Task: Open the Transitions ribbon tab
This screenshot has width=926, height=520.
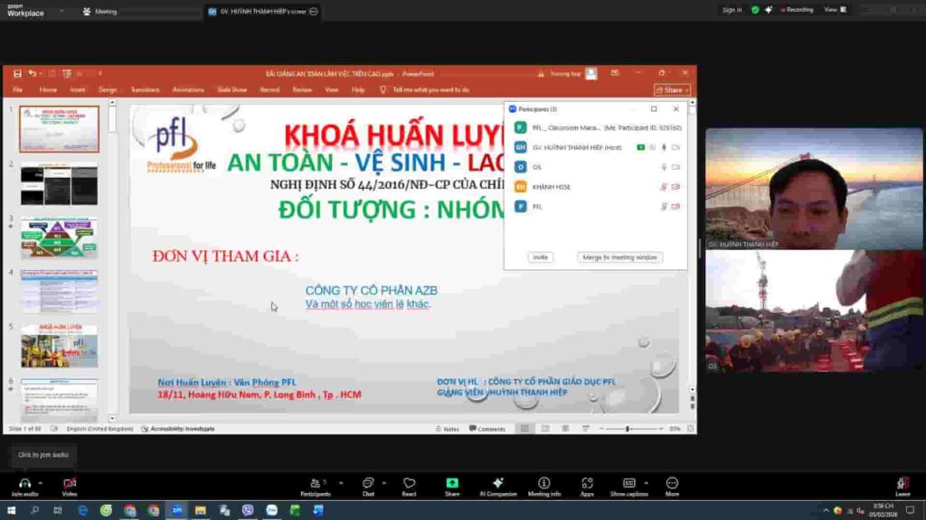Action: point(145,89)
